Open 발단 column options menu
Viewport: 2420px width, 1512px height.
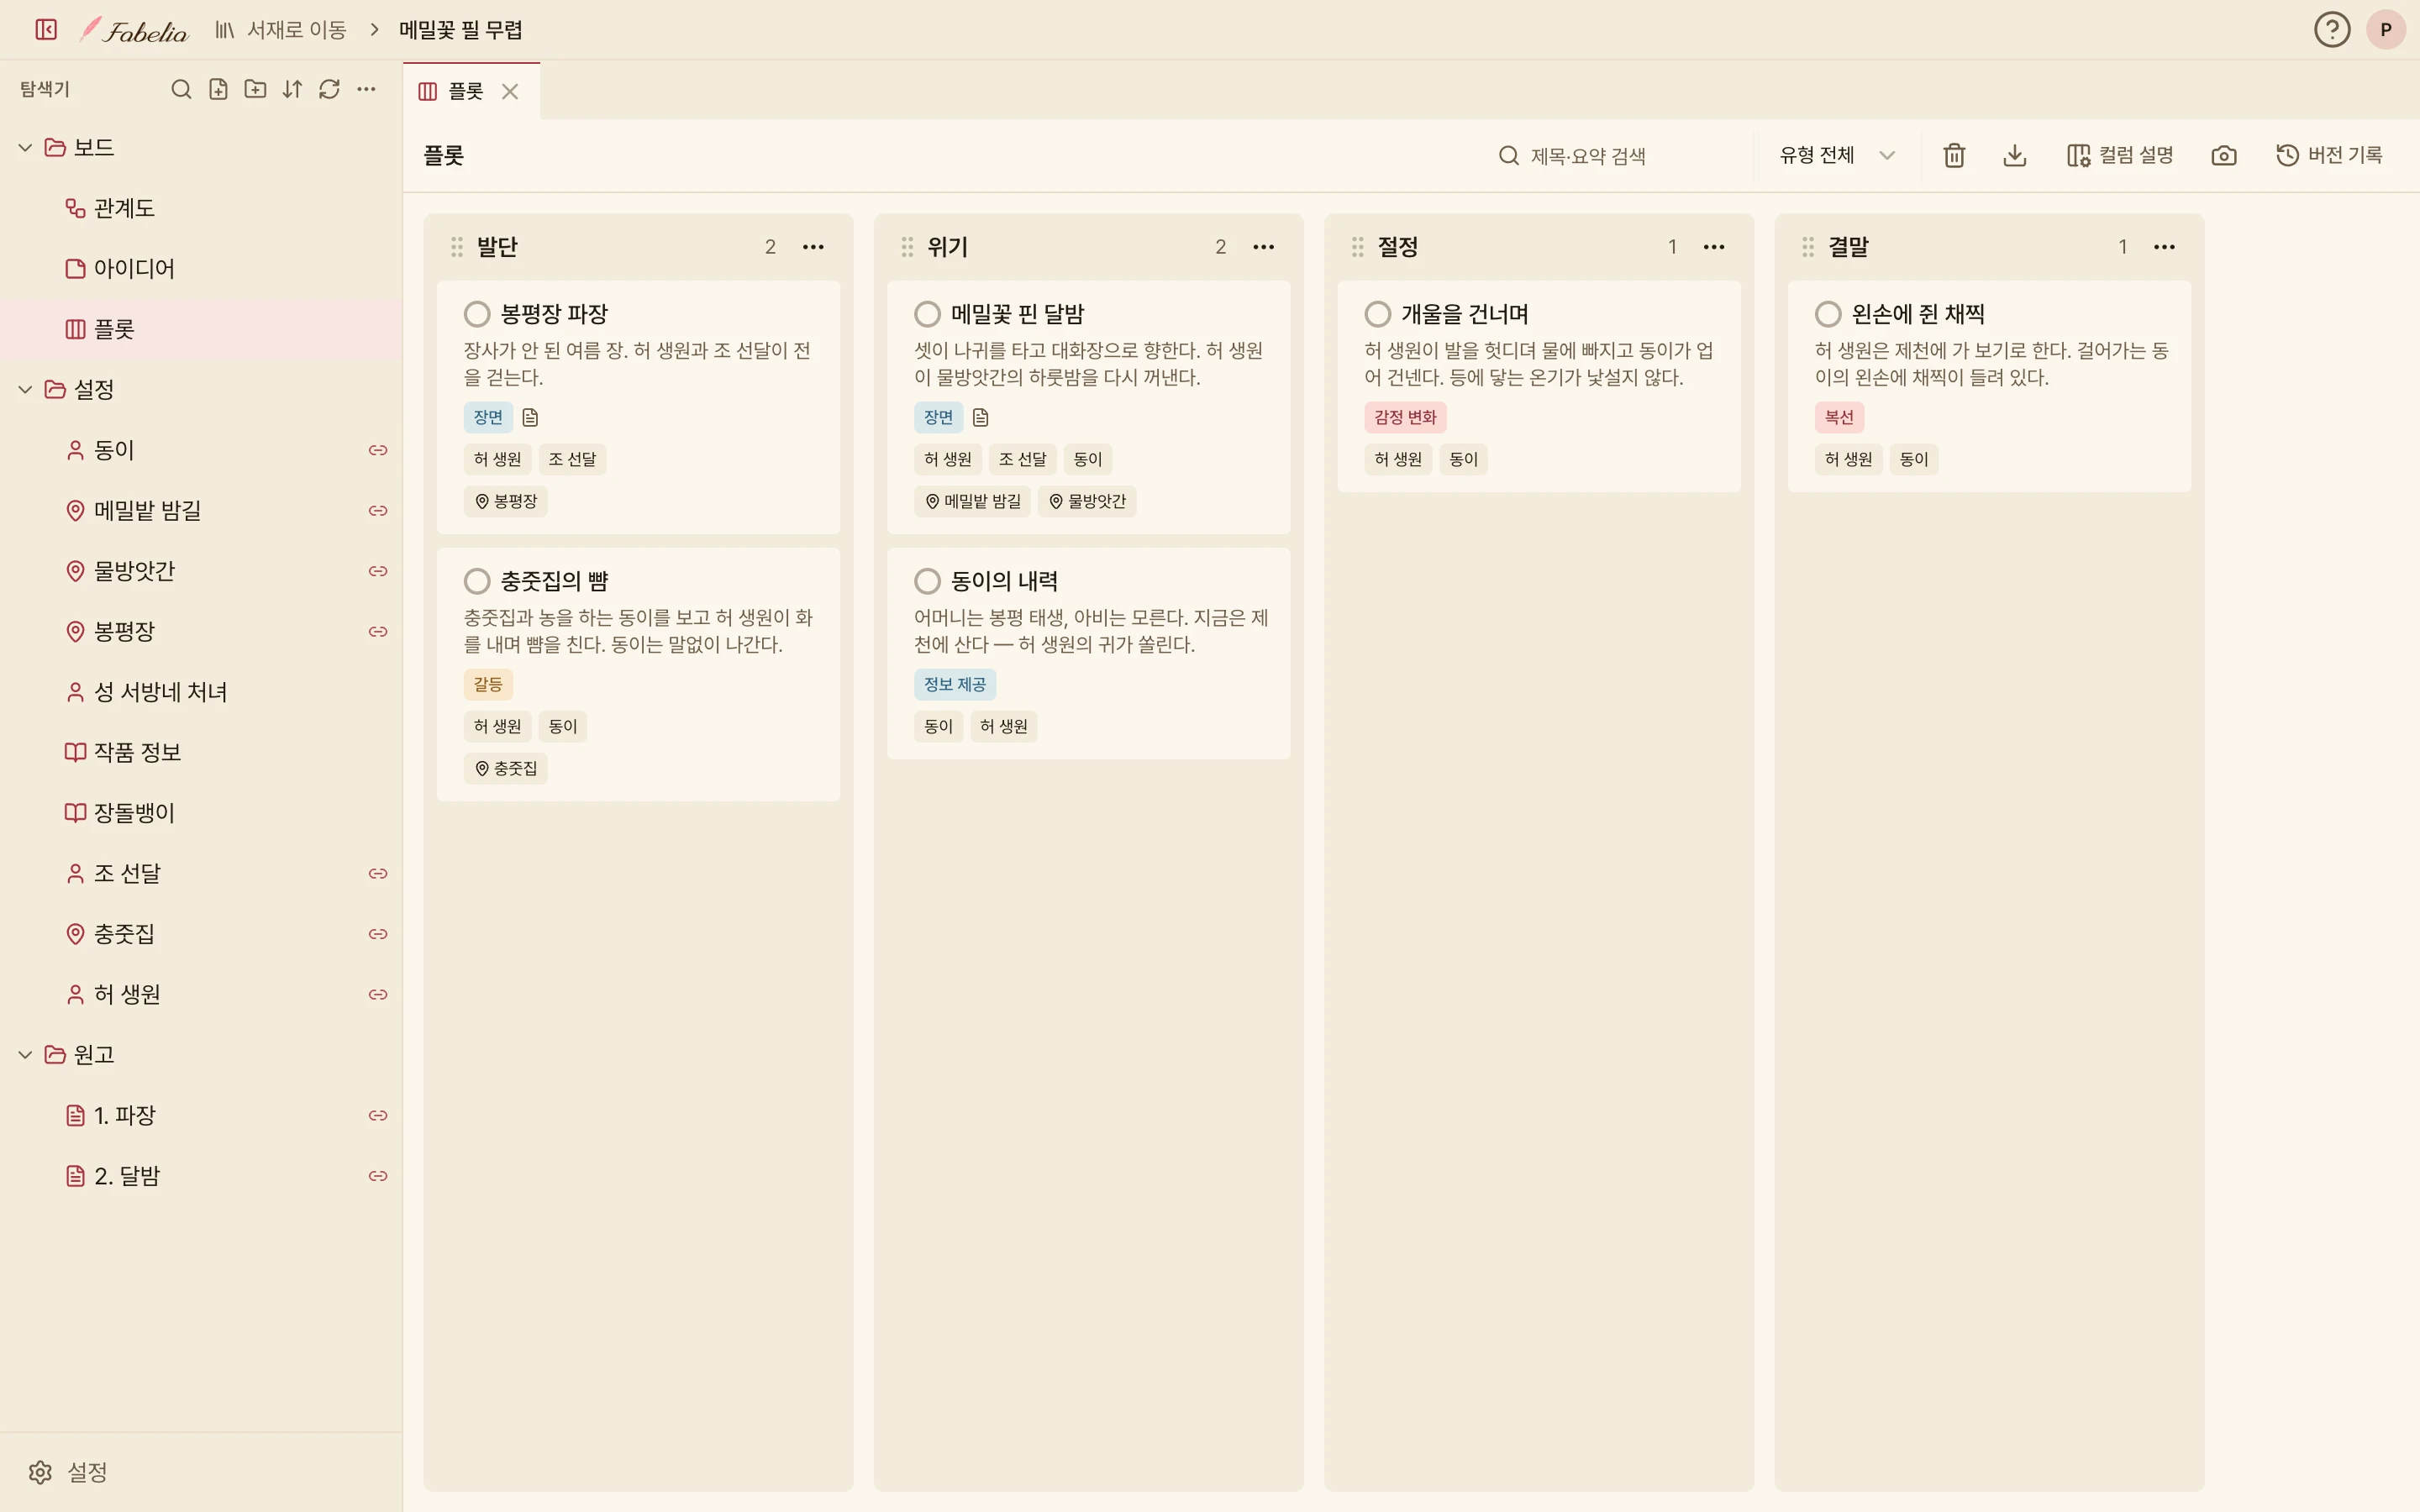[813, 247]
